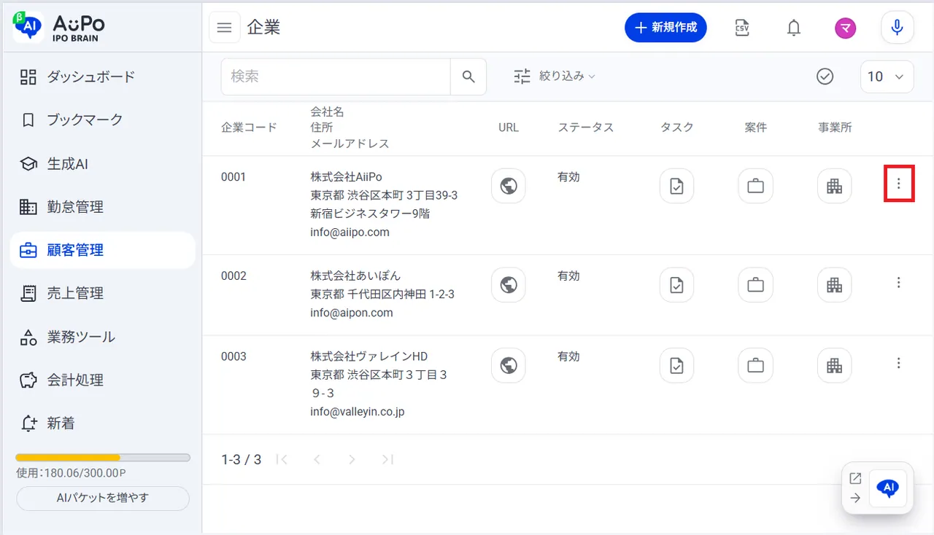Screen dimensions: 934x535
Task: Open URL globe for 株式会社あいぽん
Action: pyautogui.click(x=509, y=284)
